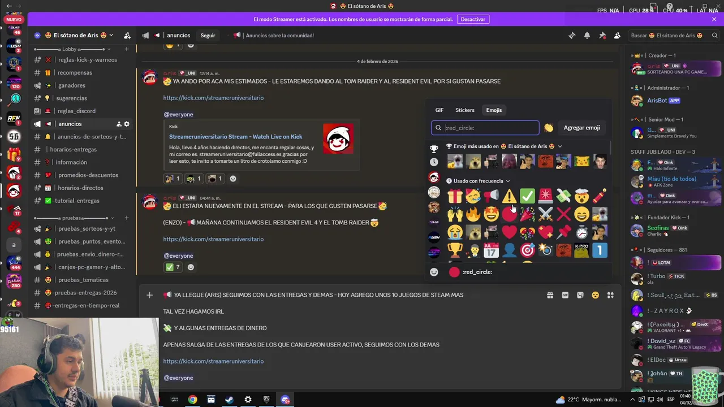The width and height of the screenshot is (724, 407).
Task: Select the calendar July 17 emoji
Action: pyautogui.click(x=491, y=250)
